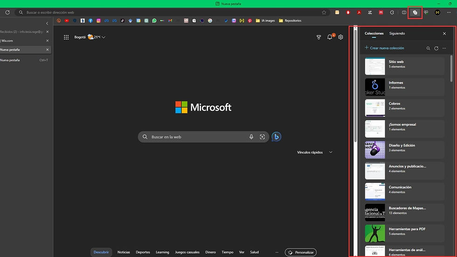Click Crear nueva colección
The width and height of the screenshot is (457, 257).
[384, 48]
